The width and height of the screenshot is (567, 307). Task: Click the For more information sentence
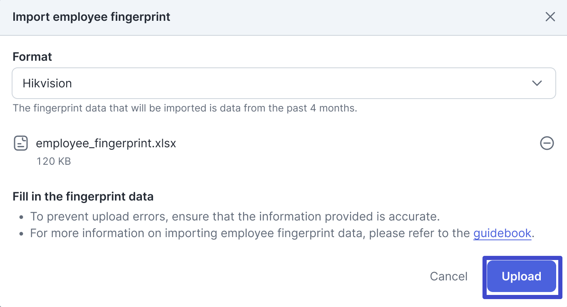tap(250, 233)
